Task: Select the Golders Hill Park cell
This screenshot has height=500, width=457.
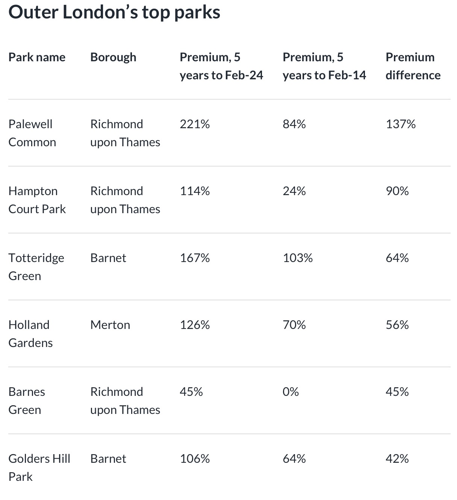Action: click(x=39, y=468)
